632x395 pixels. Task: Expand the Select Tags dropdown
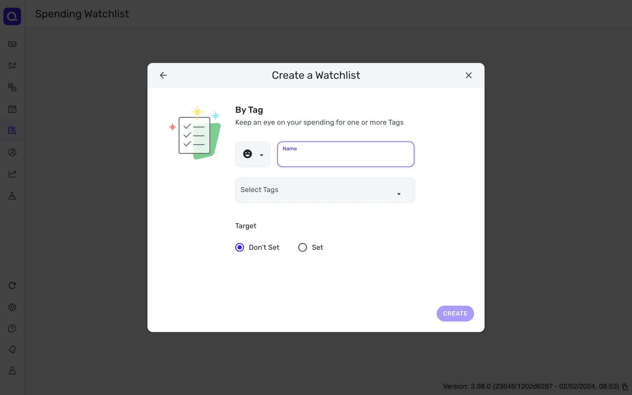[325, 190]
